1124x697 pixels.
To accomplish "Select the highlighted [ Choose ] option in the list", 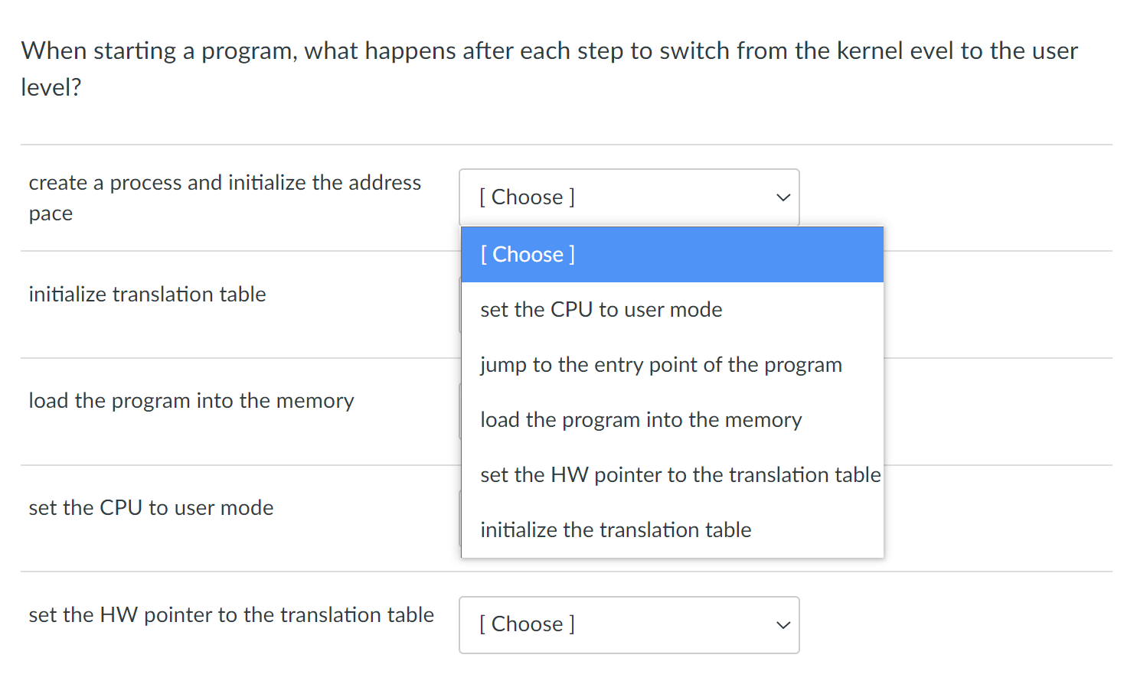I will 672,255.
